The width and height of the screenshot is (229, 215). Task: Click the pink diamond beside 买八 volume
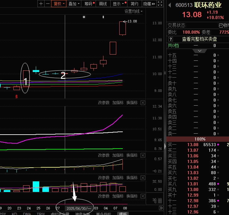218,184
